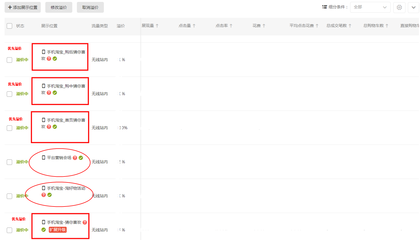Click help icon for 手机淘宝_首页猜你喜欢
This screenshot has height=240, width=420.
pyautogui.click(x=49, y=127)
